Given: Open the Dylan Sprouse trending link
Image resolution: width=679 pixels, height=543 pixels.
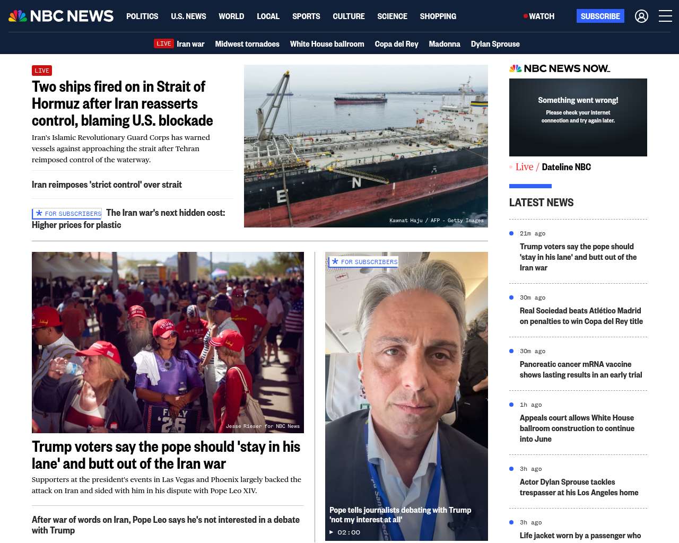Looking at the screenshot, I should [495, 44].
